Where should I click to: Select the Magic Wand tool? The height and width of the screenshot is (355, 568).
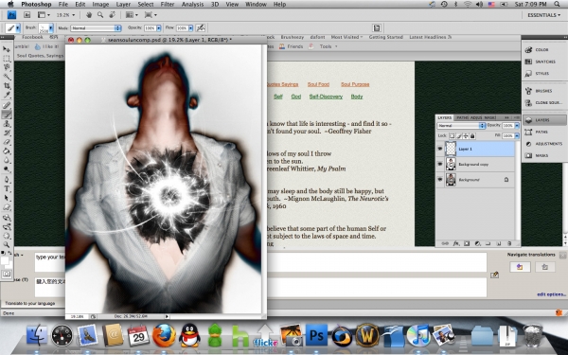tap(7, 77)
